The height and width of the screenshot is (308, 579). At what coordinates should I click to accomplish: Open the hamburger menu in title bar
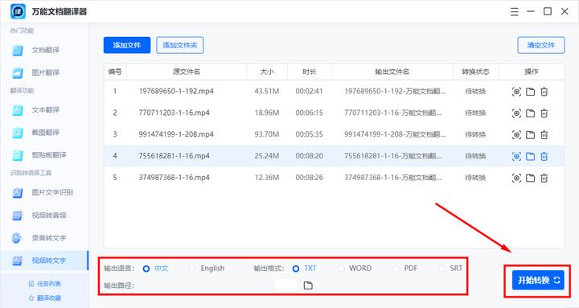tap(515, 12)
